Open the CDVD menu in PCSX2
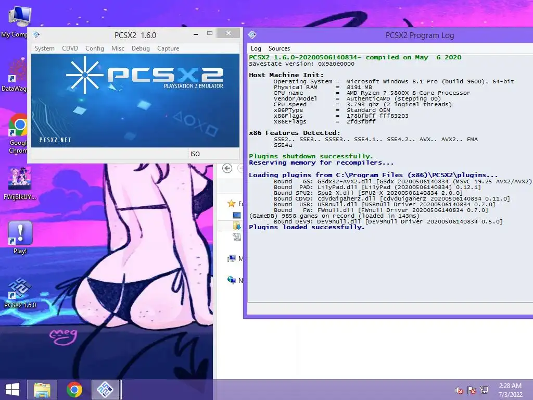The width and height of the screenshot is (533, 400). (70, 48)
